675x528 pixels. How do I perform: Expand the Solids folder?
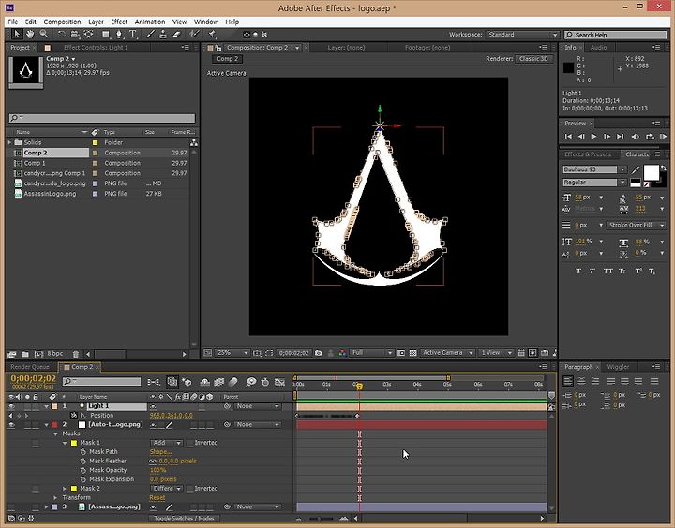click(9, 142)
